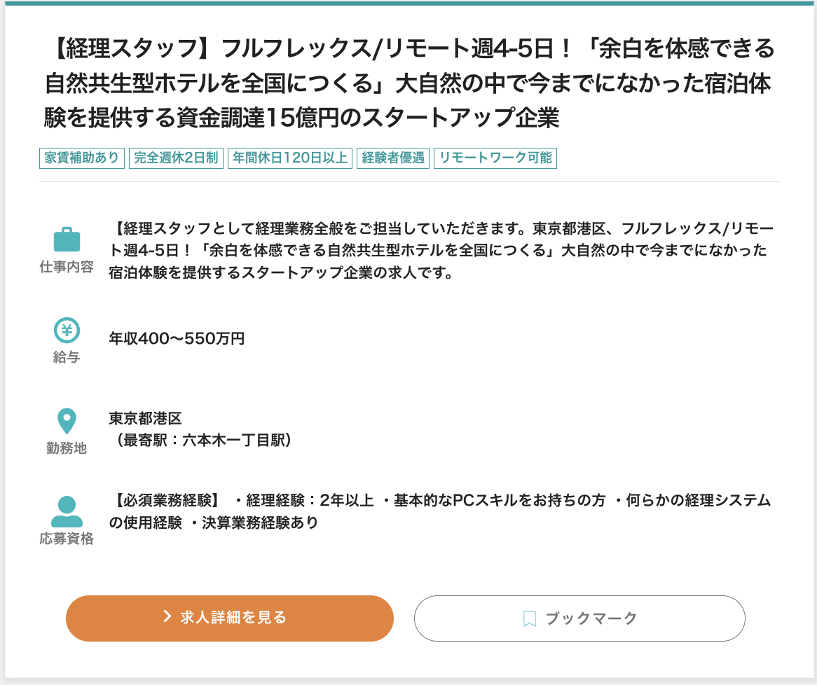This screenshot has height=685, width=817.
Task: Click the person qualifications icon
Action: click(x=67, y=511)
